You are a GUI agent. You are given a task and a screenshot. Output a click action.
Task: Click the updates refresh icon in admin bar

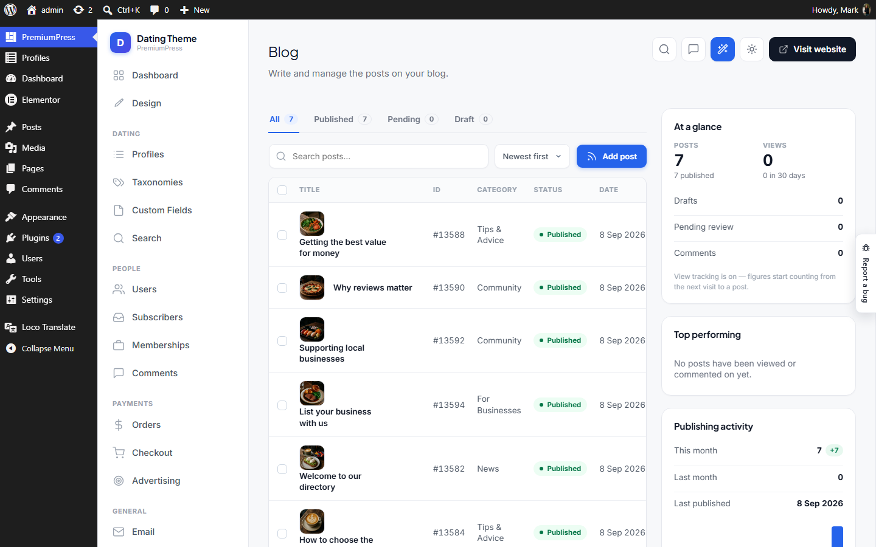[78, 10]
